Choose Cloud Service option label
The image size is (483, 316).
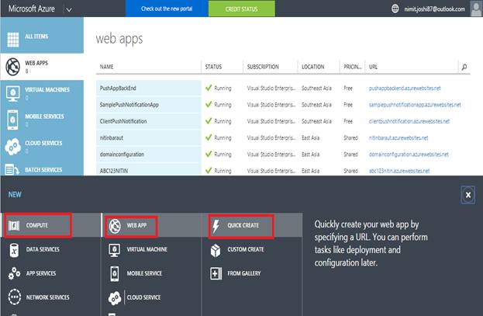tap(143, 297)
